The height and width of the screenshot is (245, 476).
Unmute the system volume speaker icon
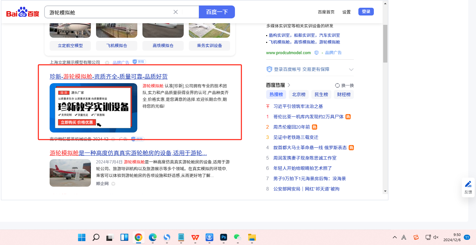tap(436, 238)
